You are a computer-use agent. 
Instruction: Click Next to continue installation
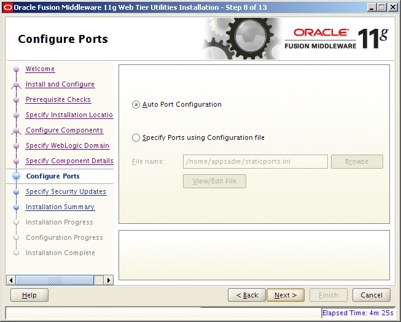(x=286, y=295)
